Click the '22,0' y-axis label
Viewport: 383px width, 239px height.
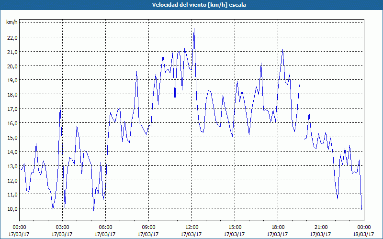[x=12, y=38]
